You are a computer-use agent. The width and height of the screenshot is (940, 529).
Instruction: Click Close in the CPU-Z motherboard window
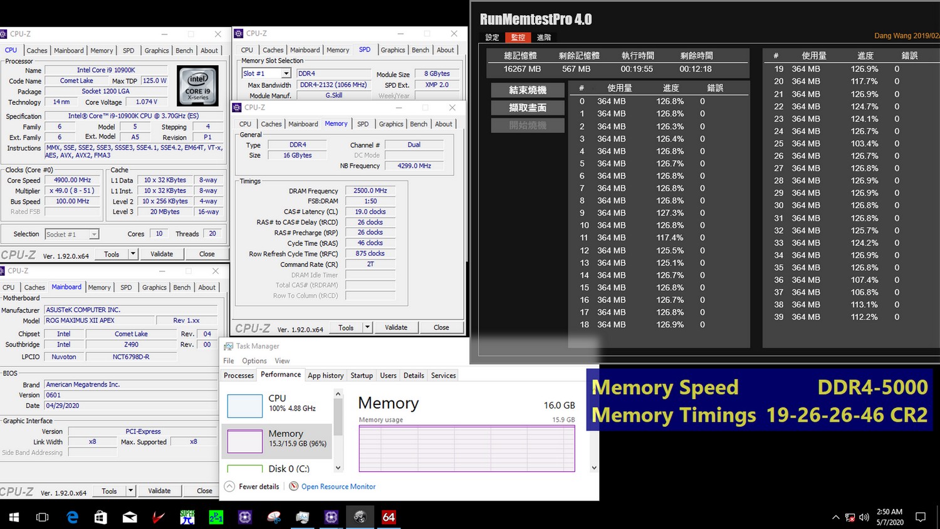(205, 491)
